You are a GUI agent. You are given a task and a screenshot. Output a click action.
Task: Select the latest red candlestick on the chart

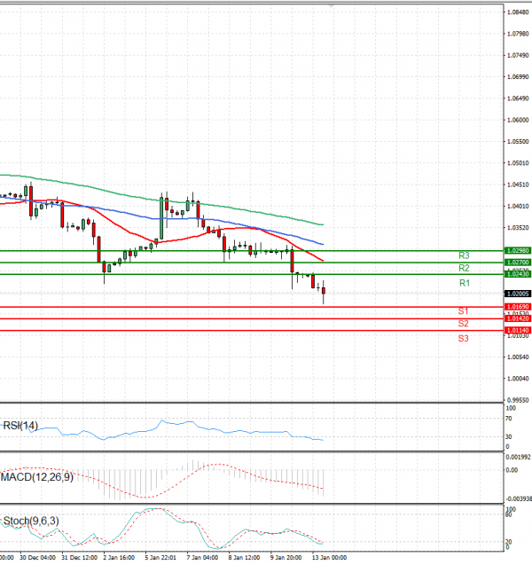pos(324,291)
